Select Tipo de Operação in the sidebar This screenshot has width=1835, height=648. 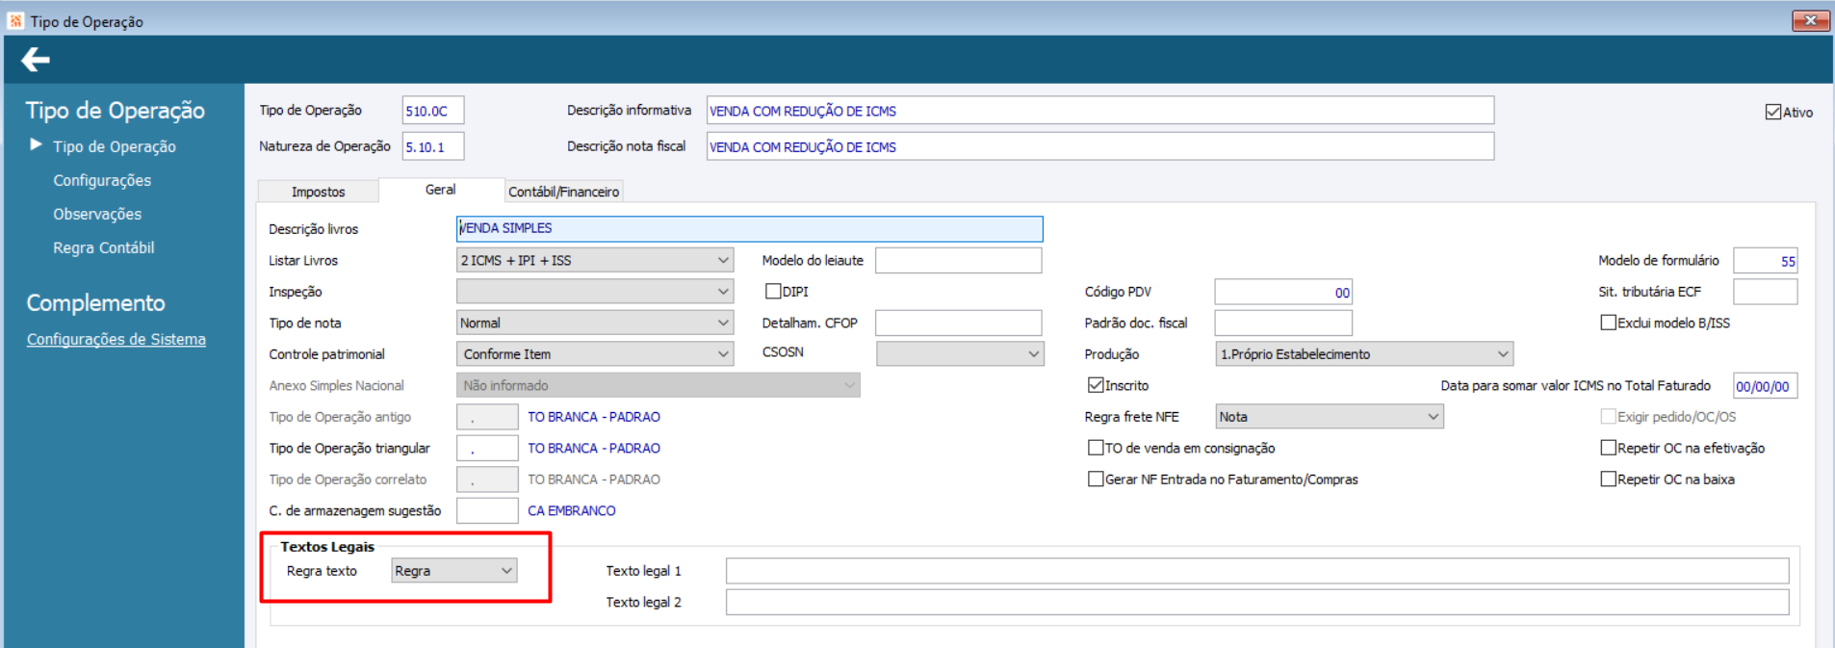115,146
